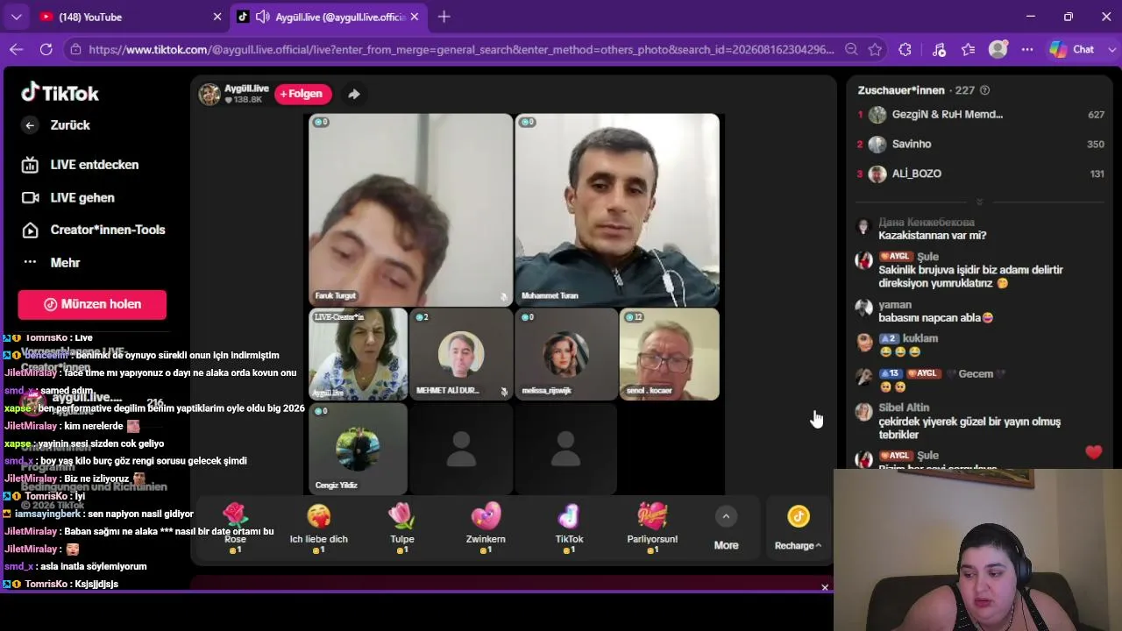Open the Mehr menu in the sidebar
This screenshot has width=1122, height=631.
click(51, 263)
